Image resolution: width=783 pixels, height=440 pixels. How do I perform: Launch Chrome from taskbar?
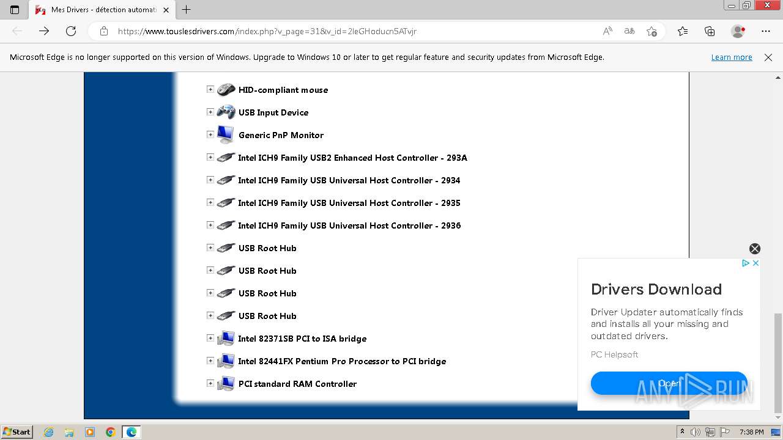110,432
